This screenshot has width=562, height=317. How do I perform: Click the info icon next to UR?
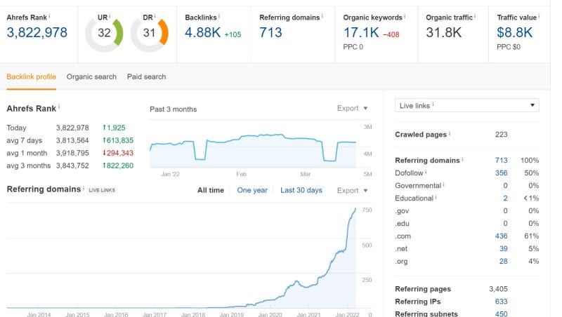(110, 16)
